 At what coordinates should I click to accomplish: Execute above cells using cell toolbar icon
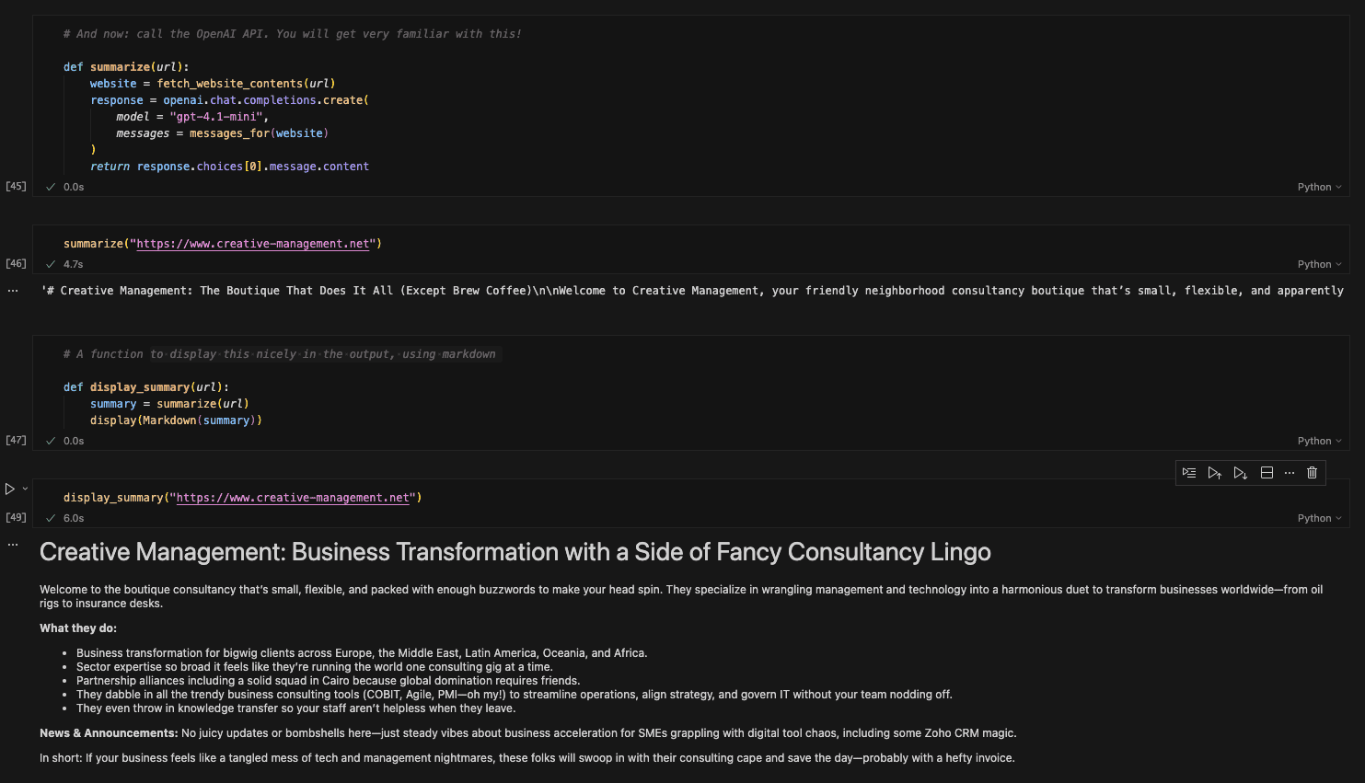coord(1215,473)
